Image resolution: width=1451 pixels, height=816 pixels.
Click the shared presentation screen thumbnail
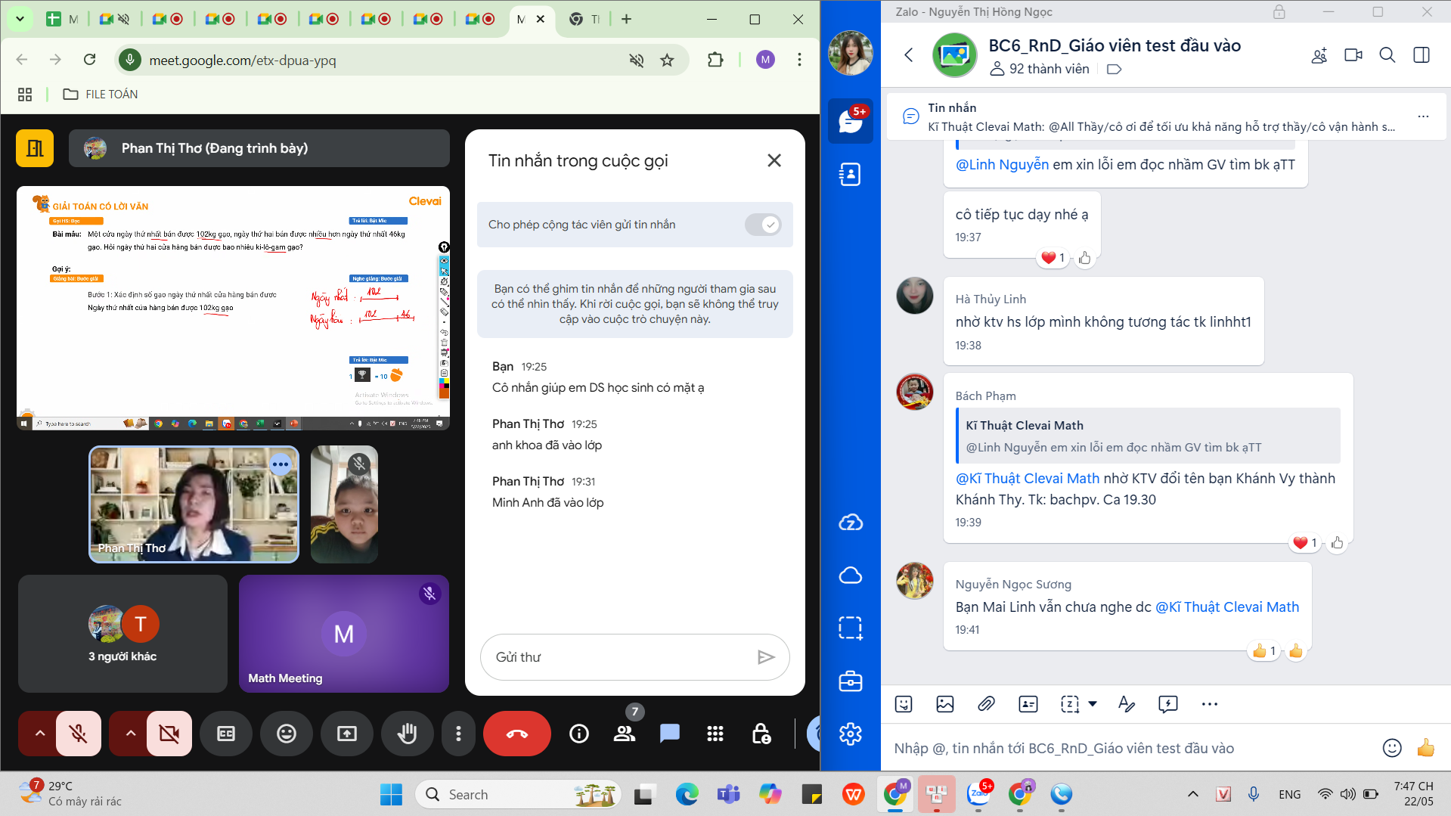pyautogui.click(x=233, y=308)
